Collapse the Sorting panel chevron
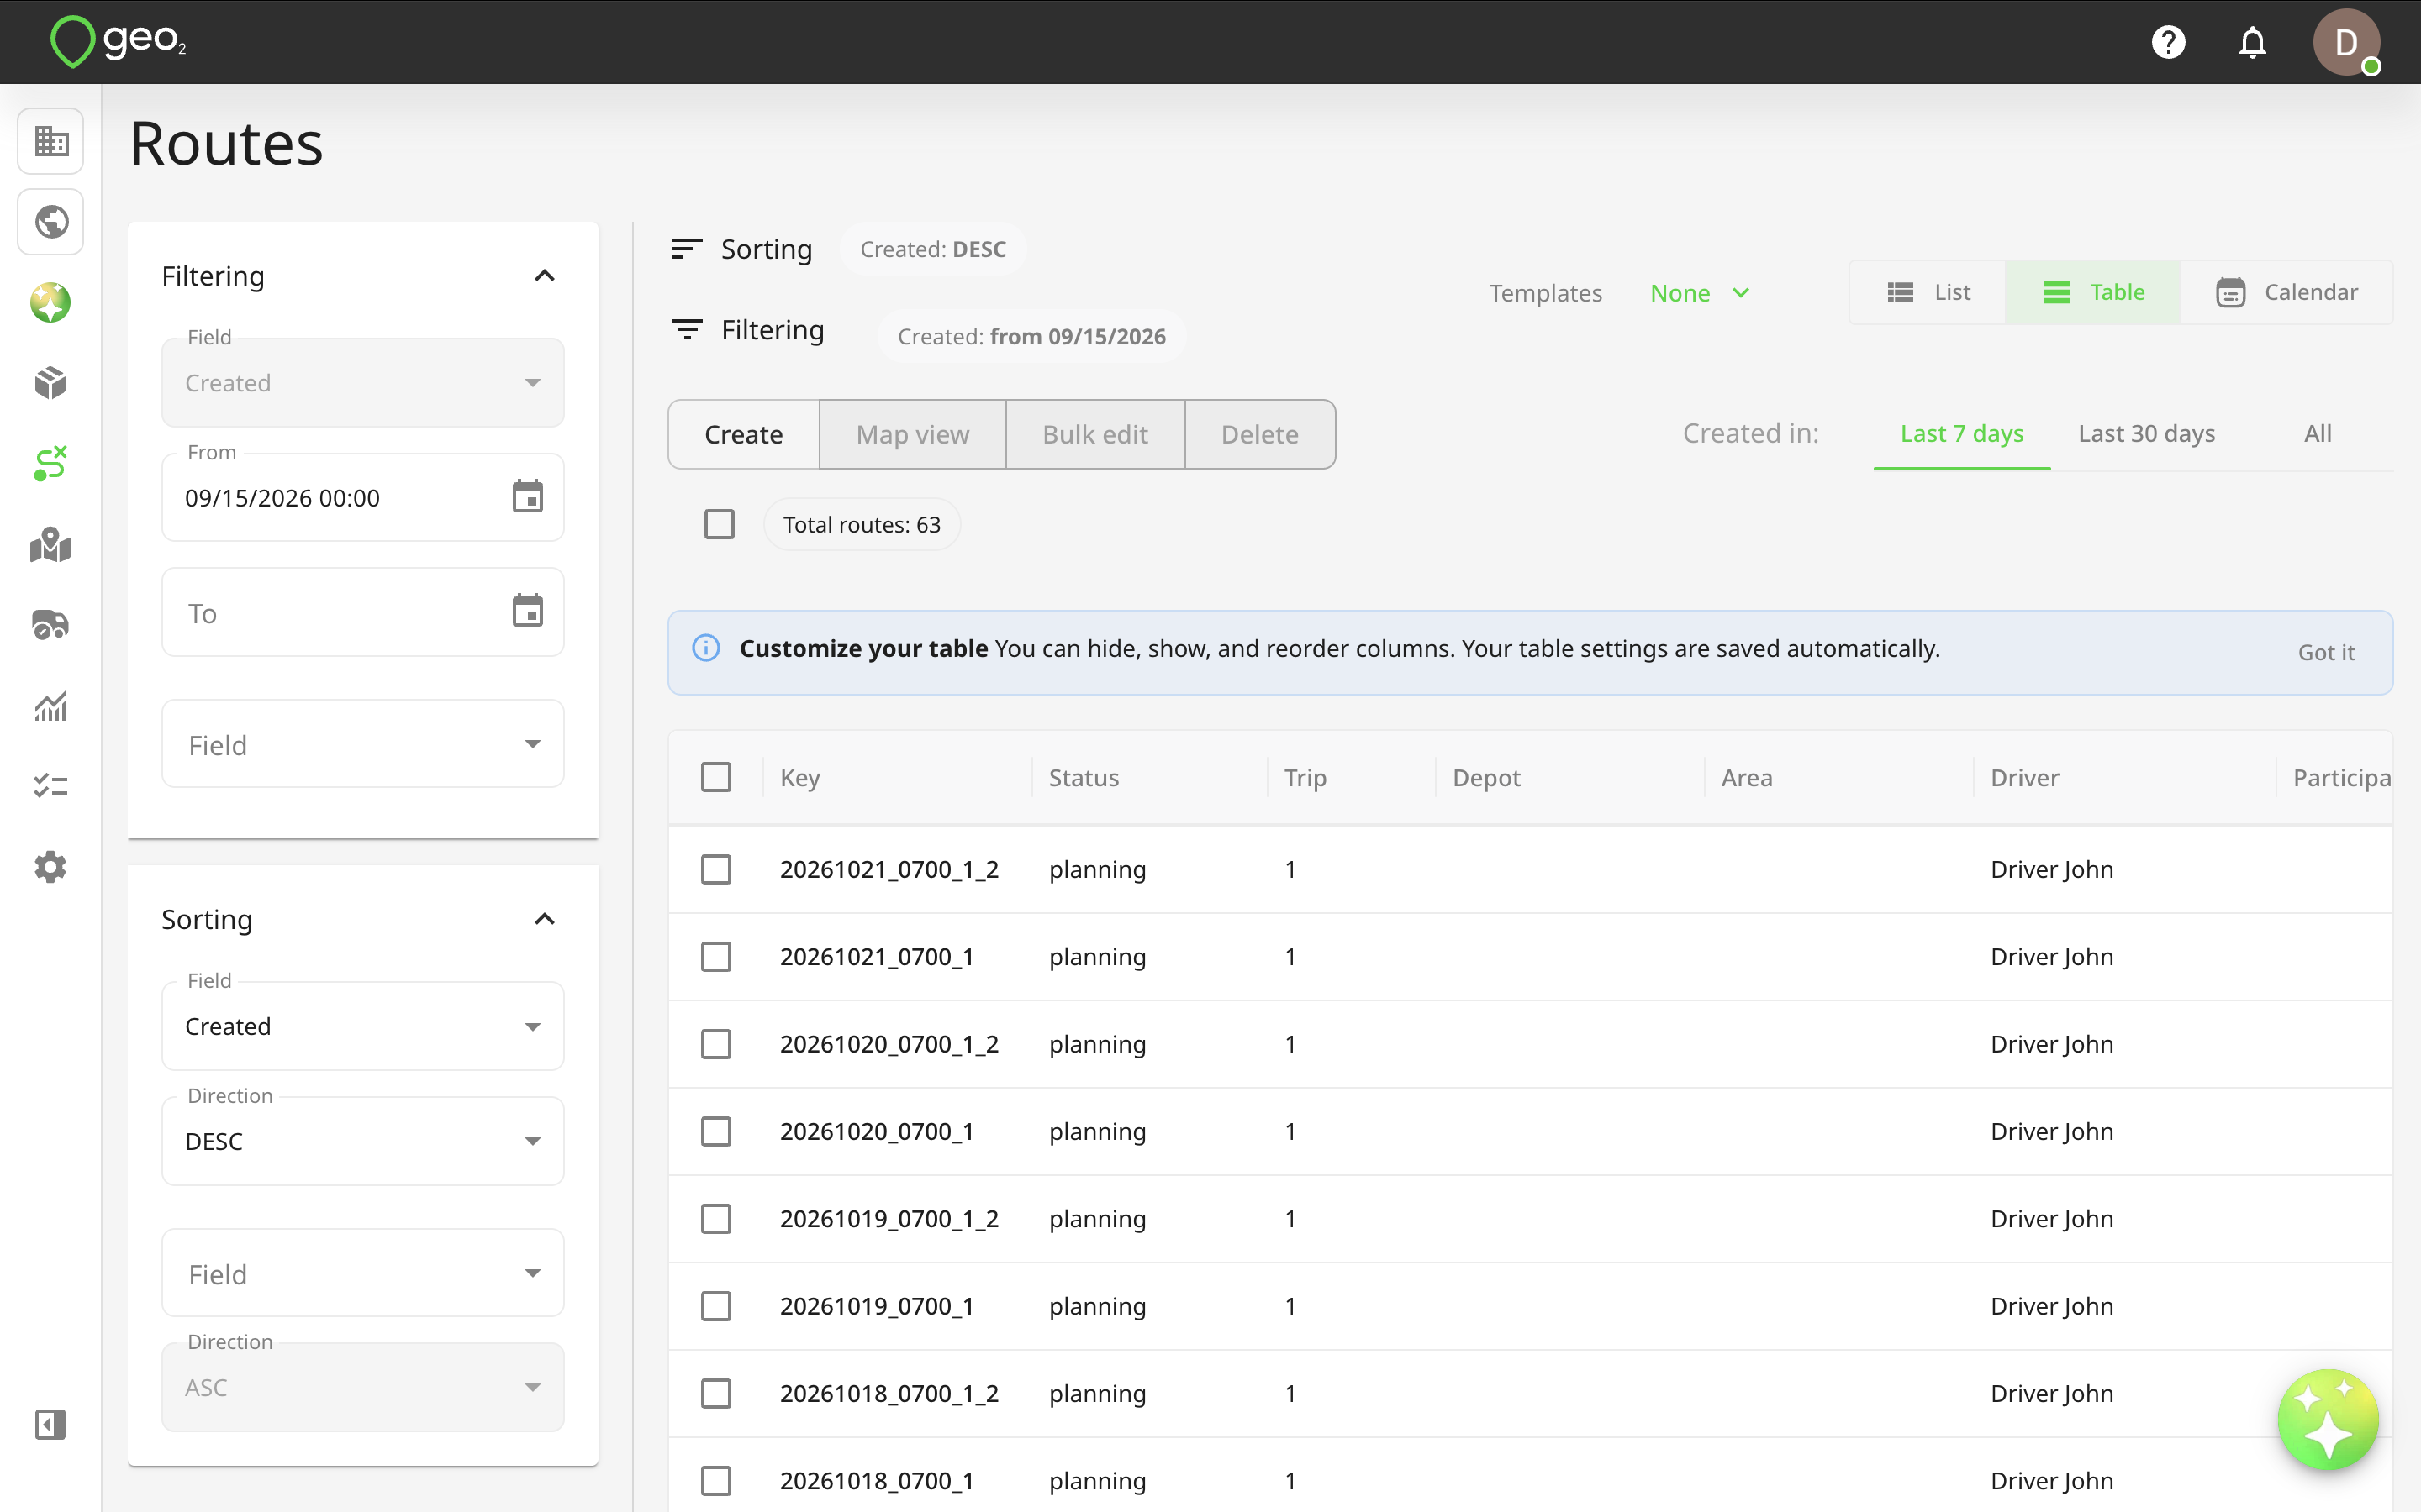Viewport: 2421px width, 1512px height. tap(544, 919)
